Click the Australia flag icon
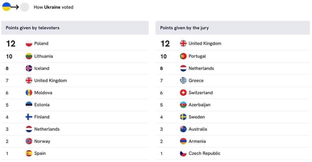Screen dimensions: 312x162 [183, 129]
